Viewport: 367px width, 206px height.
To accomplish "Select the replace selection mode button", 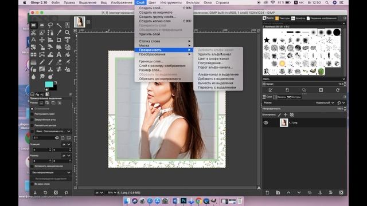I will tap(41, 103).
